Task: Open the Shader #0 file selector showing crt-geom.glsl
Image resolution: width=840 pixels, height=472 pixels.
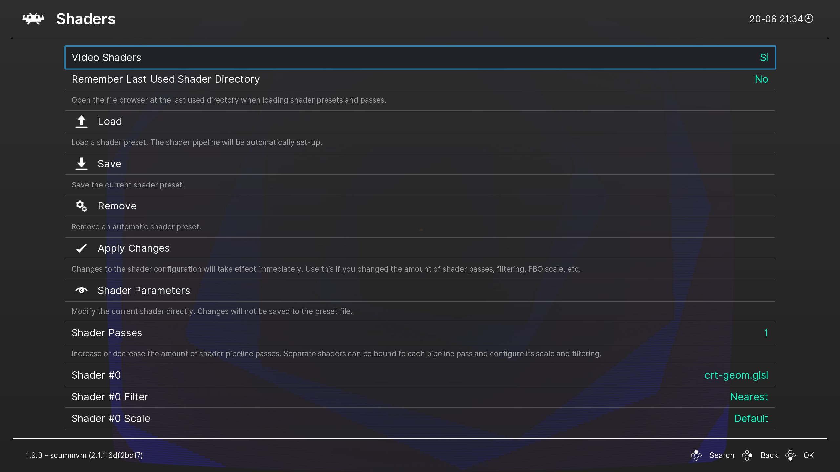Action: (420, 375)
